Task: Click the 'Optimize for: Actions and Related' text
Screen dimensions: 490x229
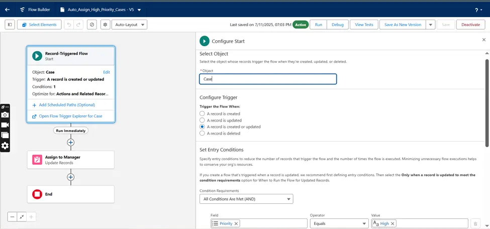Action: [x=70, y=94]
